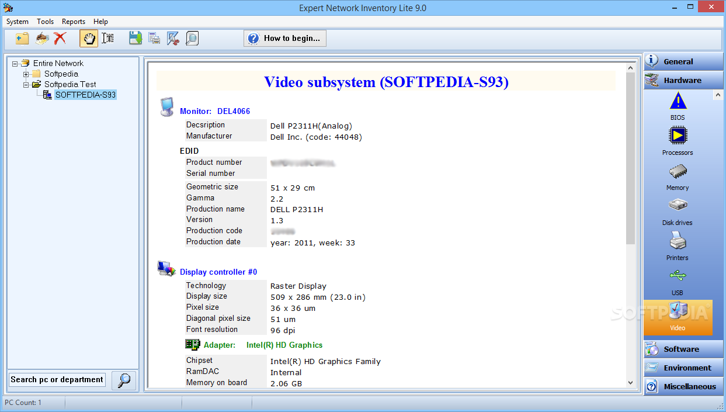Click the Search pc or department field

tap(57, 380)
